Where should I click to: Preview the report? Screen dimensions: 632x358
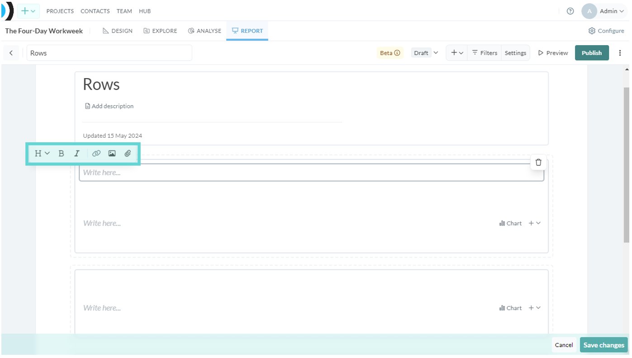pyautogui.click(x=553, y=53)
